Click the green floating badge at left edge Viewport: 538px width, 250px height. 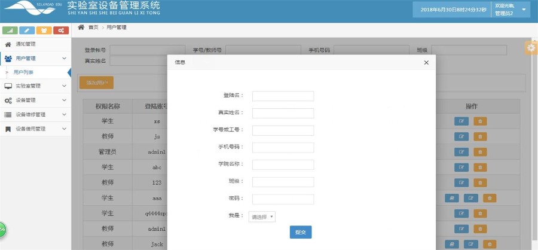click(x=2, y=229)
